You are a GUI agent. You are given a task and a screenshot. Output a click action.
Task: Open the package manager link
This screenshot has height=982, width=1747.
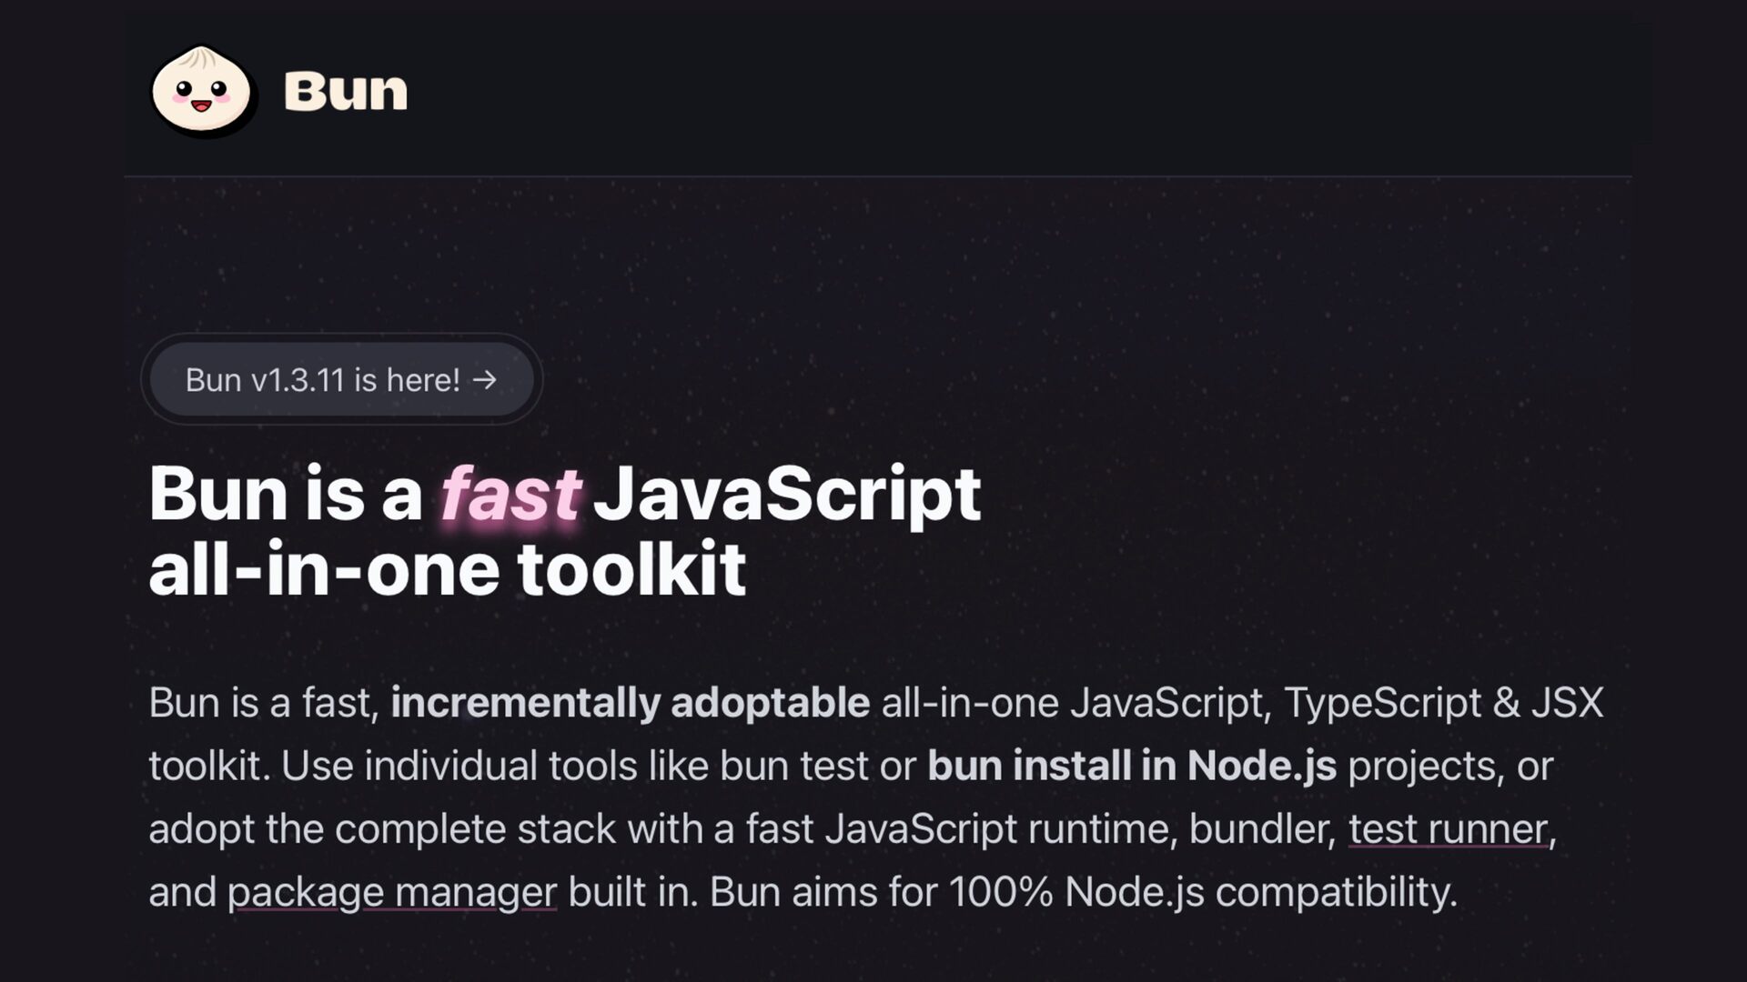391,892
